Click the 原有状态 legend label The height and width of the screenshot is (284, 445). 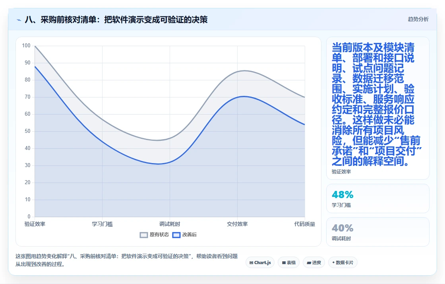tap(159, 235)
